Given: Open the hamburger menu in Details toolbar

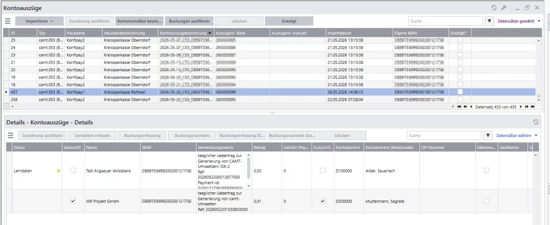Looking at the screenshot, I should (x=10, y=136).
